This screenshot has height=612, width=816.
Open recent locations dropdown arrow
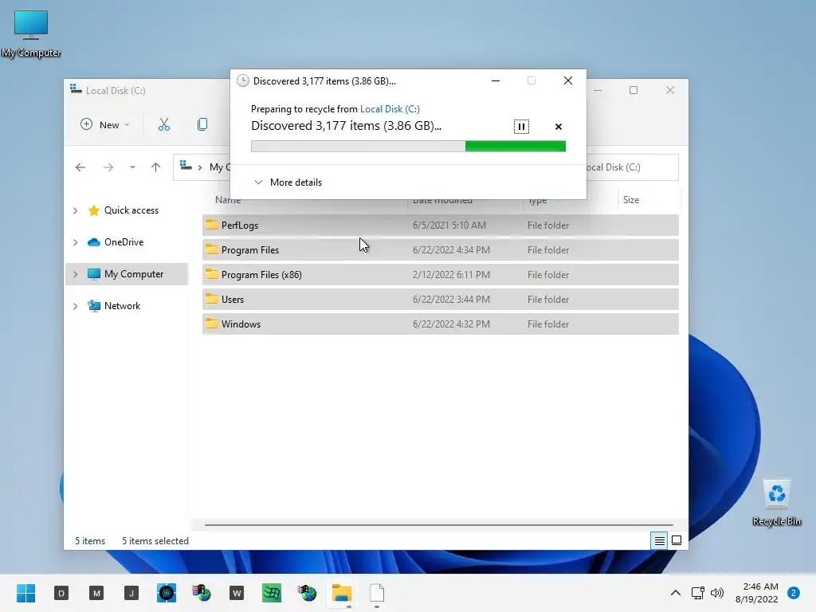coord(132,167)
